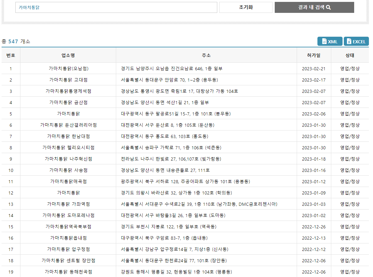Image resolution: width=373 pixels, height=277 pixels.
Task: Click address 강원도 동해시 평릉길 32
Action: pyautogui.click(x=176, y=272)
